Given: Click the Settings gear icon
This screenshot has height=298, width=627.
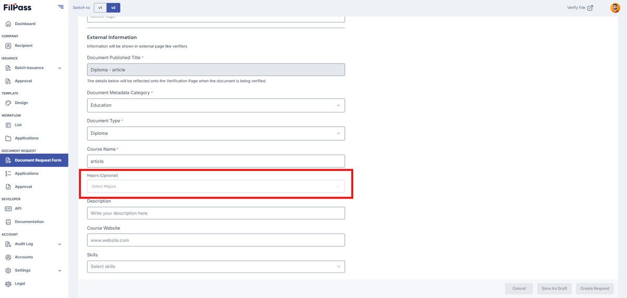Looking at the screenshot, I should [x=8, y=270].
